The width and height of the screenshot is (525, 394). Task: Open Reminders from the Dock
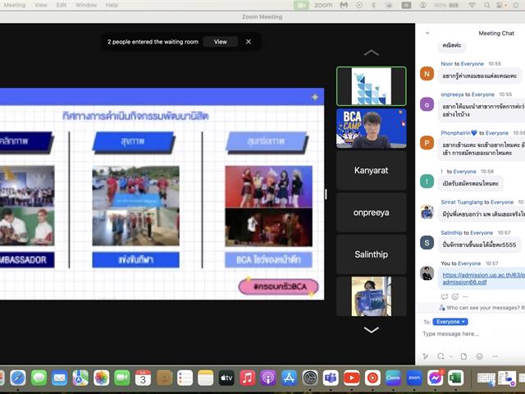click(185, 378)
